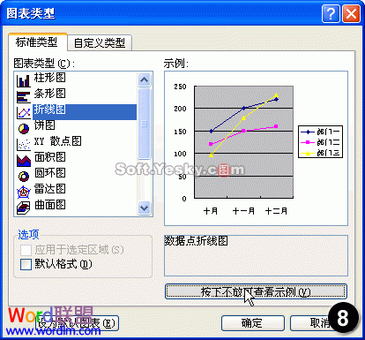
Task: Select the 曲面图 list entry text
Action: click(x=49, y=205)
